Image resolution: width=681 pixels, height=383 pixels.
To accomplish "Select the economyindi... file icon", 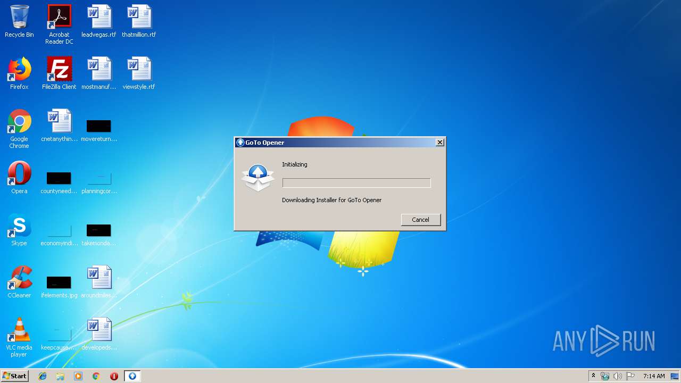I will click(x=59, y=235).
